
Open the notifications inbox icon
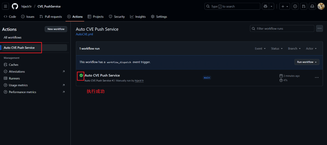pos(312,6)
